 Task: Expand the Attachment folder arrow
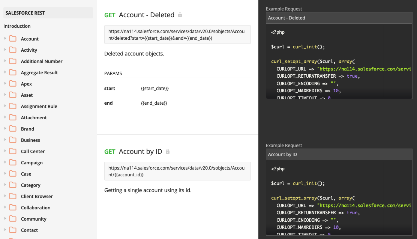tap(5, 117)
